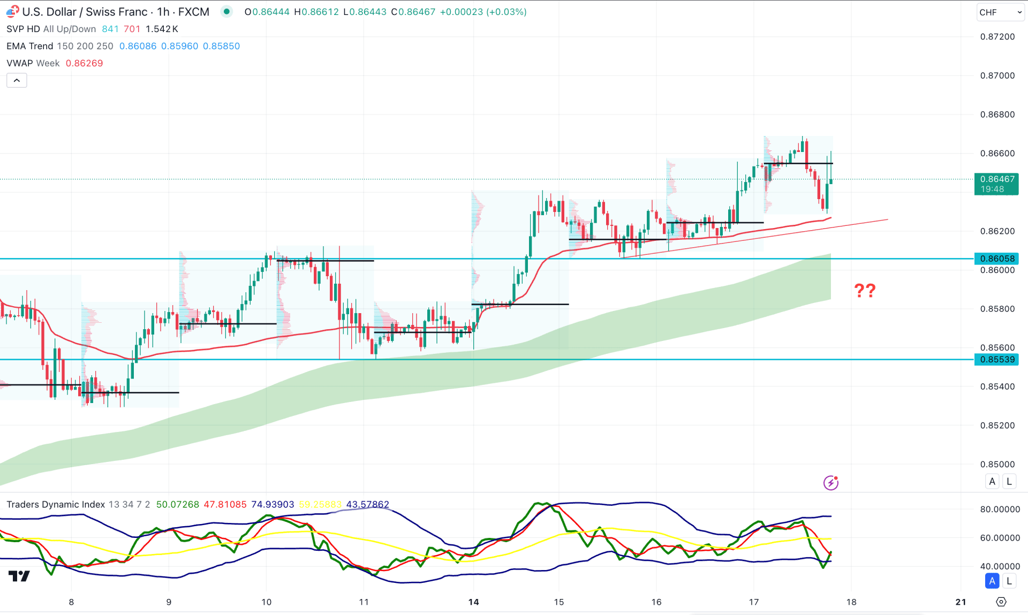Click the date label 14 on time axis
Viewport: 1028px width, 615px height.
coord(473,602)
